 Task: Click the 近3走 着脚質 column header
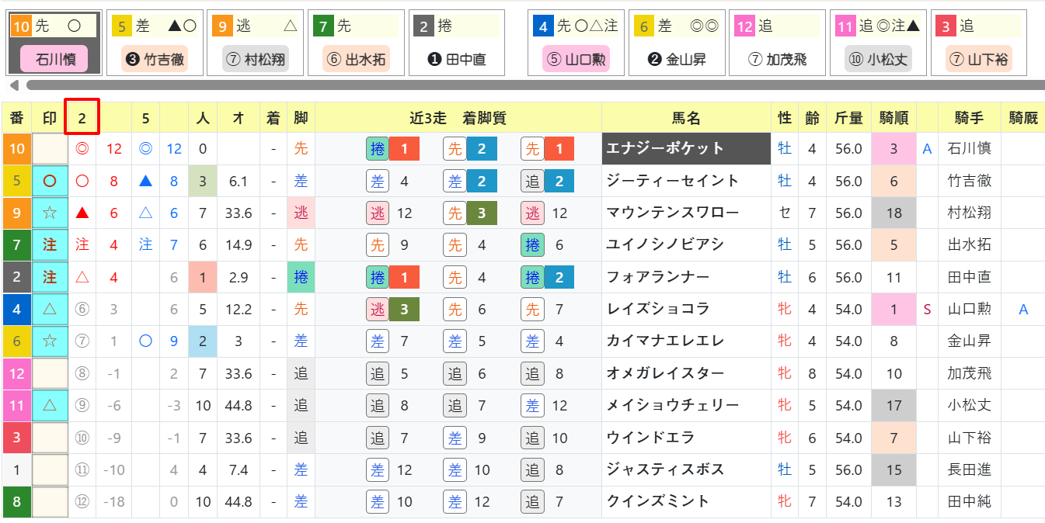click(458, 119)
